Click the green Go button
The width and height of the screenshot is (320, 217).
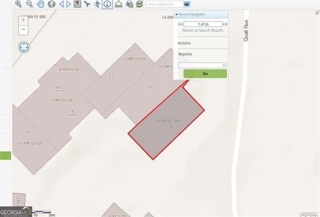205,74
